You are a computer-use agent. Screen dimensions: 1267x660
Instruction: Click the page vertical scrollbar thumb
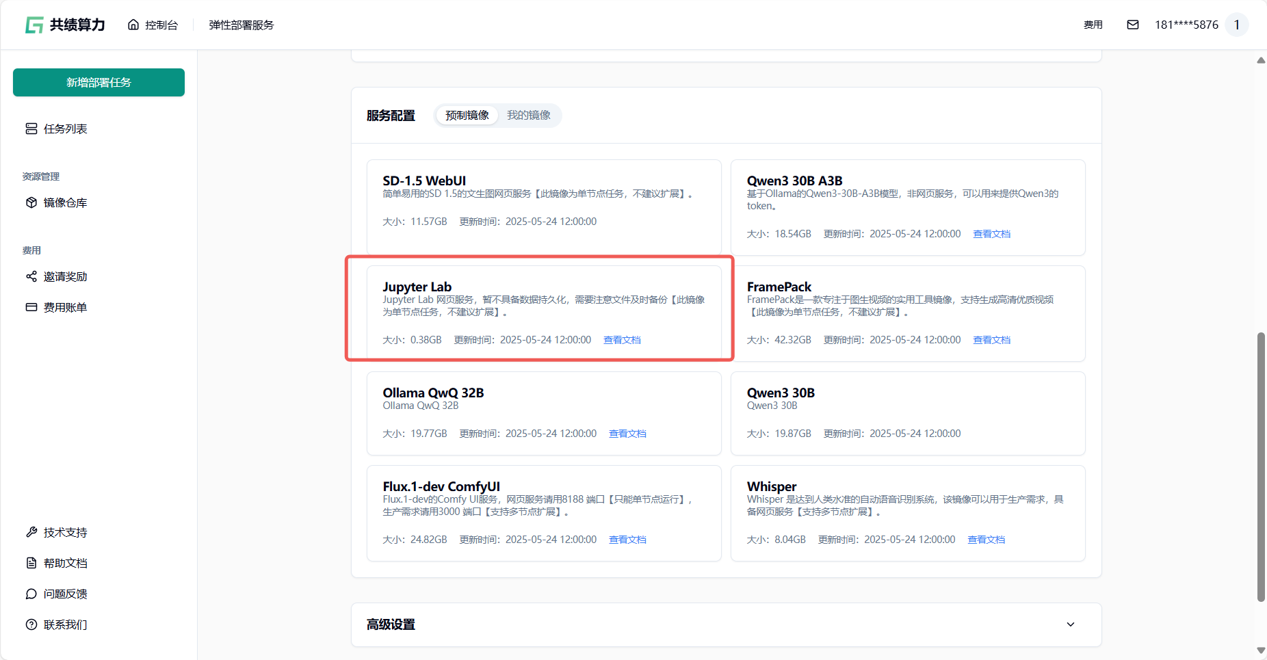[1261, 465]
